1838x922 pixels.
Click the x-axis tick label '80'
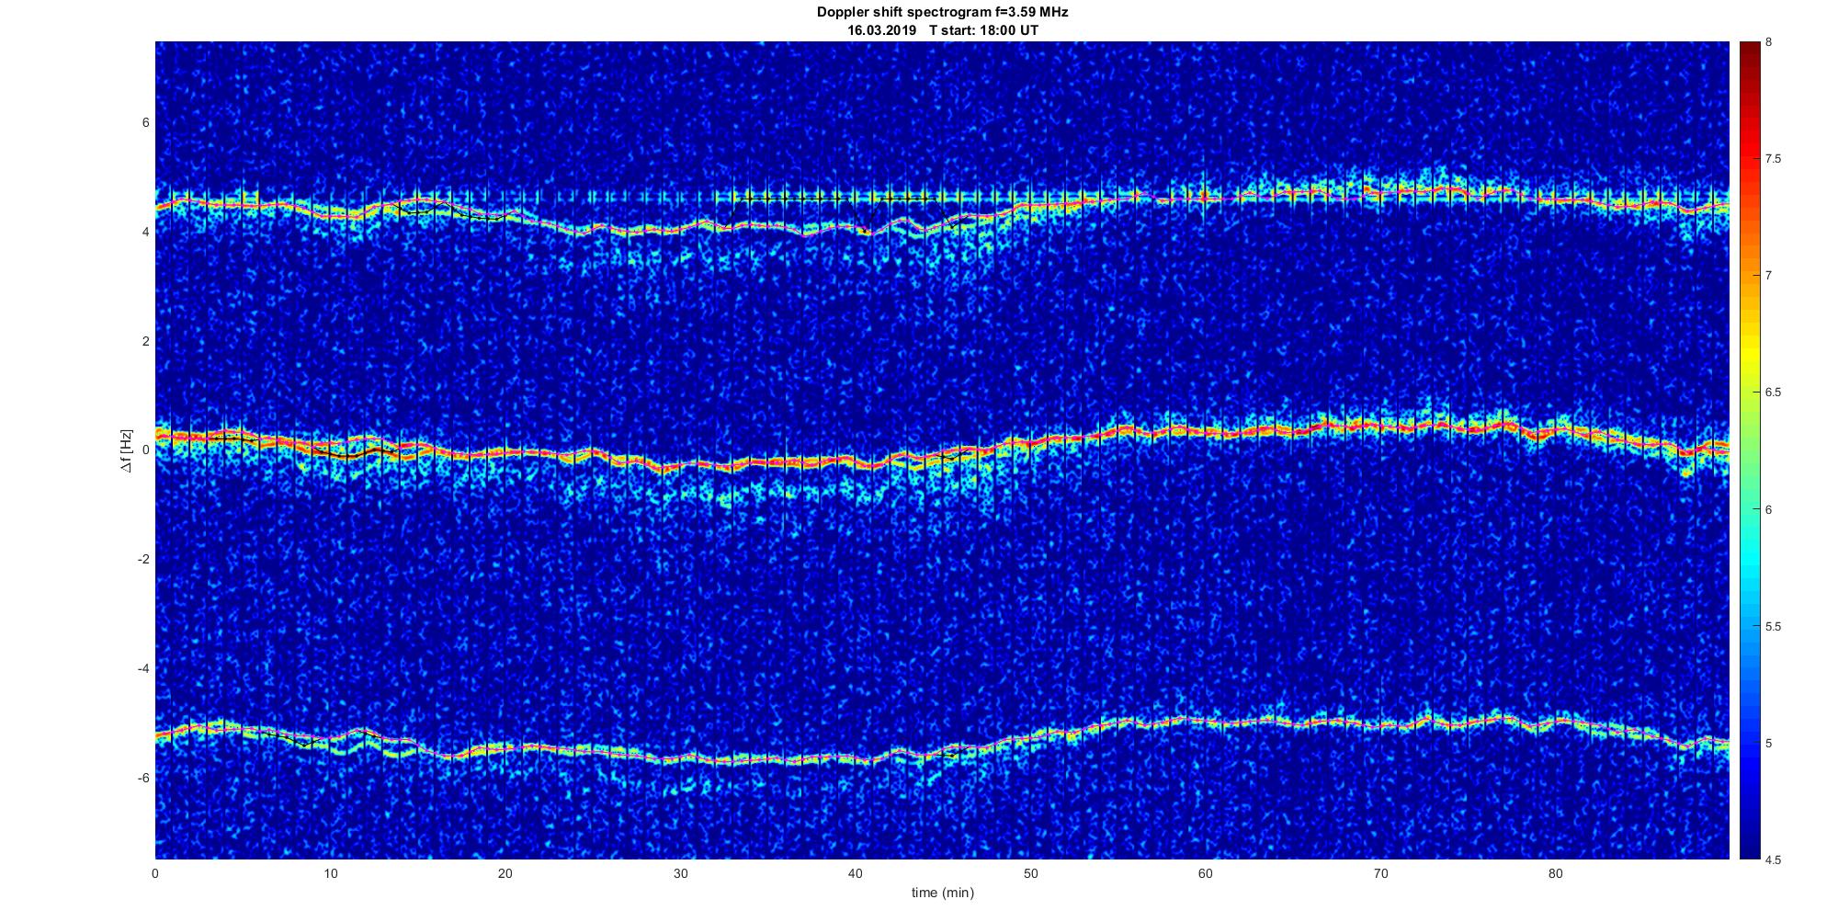1556,873
